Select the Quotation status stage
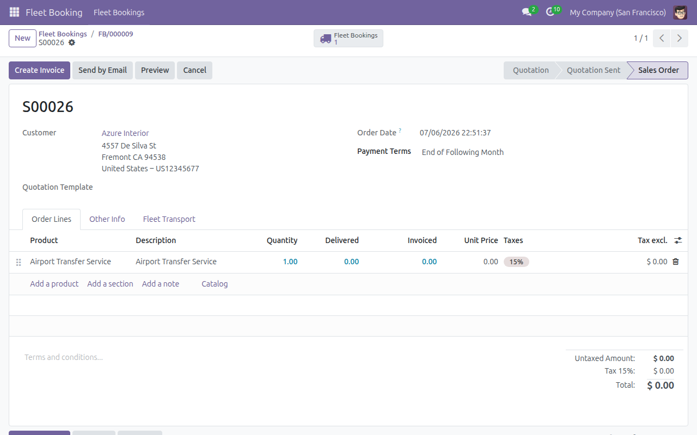Image resolution: width=697 pixels, height=435 pixels. pos(531,70)
